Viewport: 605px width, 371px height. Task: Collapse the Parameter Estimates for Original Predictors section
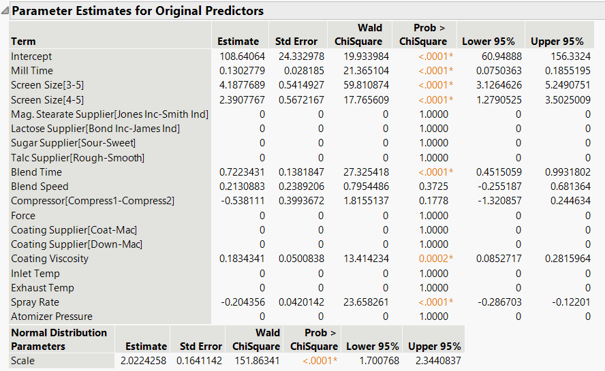5,12
